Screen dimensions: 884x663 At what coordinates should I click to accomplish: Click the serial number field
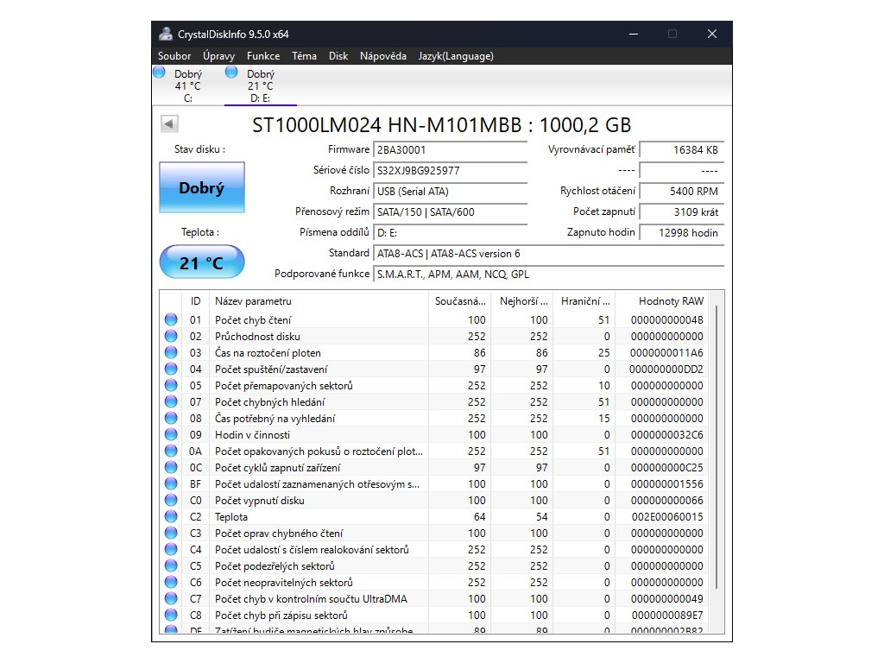point(450,170)
